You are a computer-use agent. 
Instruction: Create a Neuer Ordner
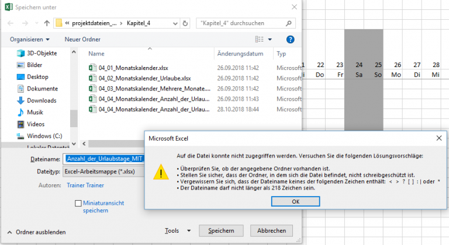point(82,40)
